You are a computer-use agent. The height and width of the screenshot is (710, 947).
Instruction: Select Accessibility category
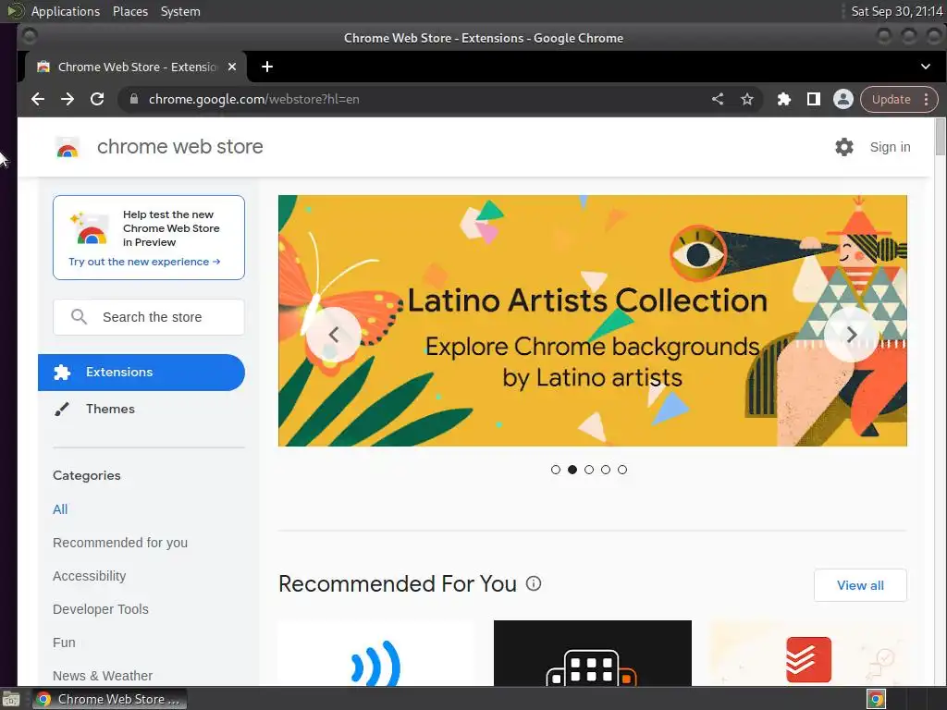tap(90, 576)
